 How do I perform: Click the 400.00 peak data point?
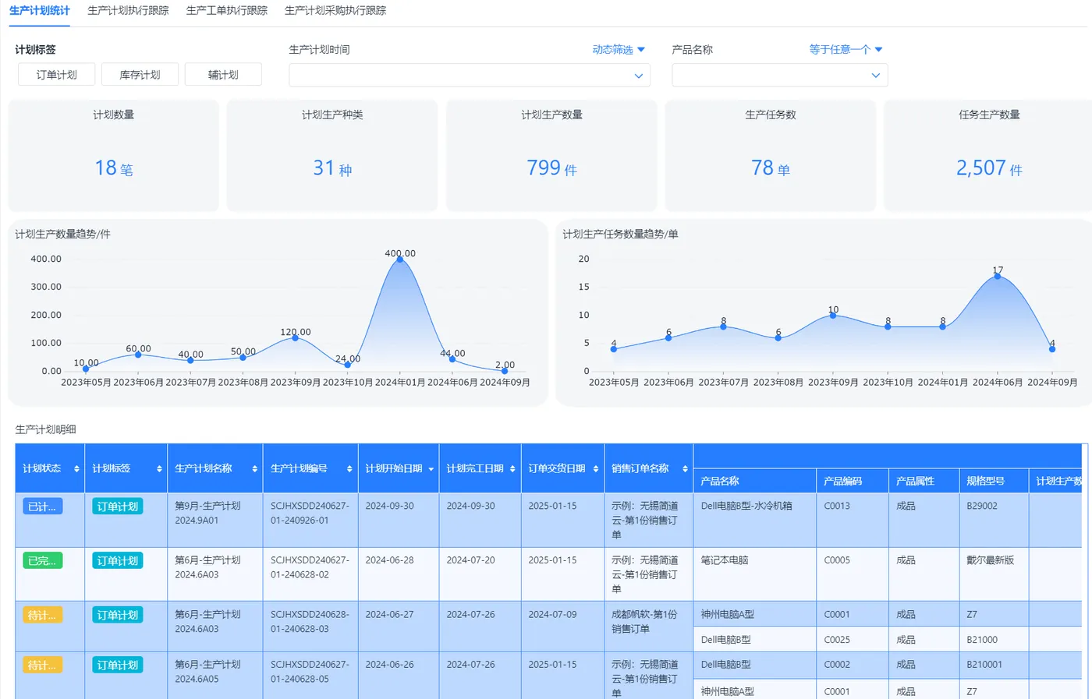pyautogui.click(x=400, y=259)
